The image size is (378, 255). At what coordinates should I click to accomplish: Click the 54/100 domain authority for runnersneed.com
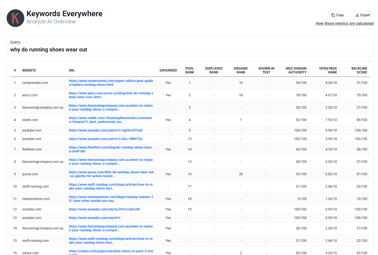pyautogui.click(x=301, y=83)
